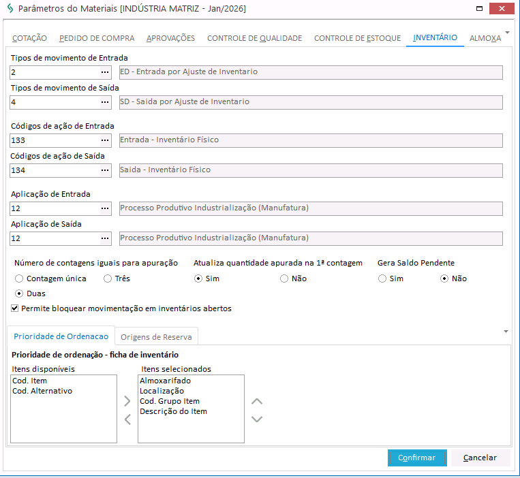Screen dimensions: 520x478
Task: Go to CONTROLE DE ESTOQUE tab
Action: pyautogui.click(x=358, y=38)
